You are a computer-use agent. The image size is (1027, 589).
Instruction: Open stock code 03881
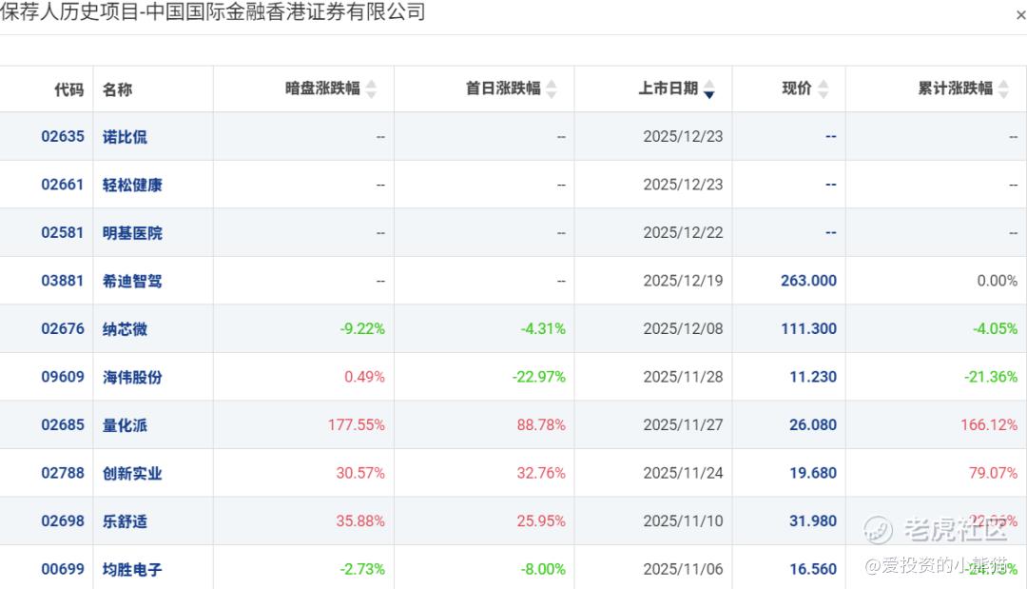click(63, 281)
